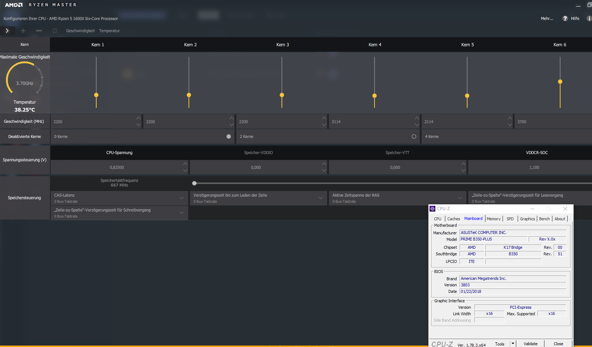Screen dimensions: 592x347
Task: Lower Speicher-VTT voltage with the down arrow
Action: click(464, 170)
